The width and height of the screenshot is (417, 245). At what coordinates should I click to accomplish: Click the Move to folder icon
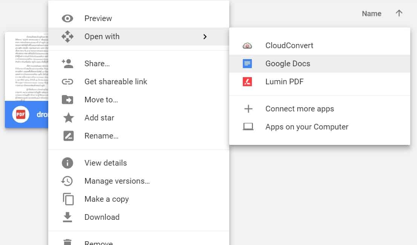click(67, 100)
